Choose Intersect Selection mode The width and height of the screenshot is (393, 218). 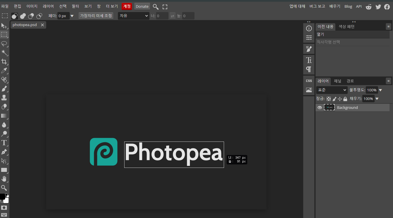point(39,16)
